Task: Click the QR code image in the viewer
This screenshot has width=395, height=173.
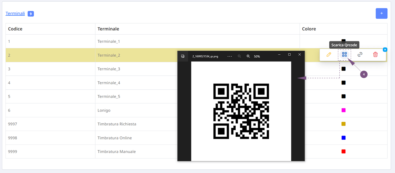Action: (241, 111)
